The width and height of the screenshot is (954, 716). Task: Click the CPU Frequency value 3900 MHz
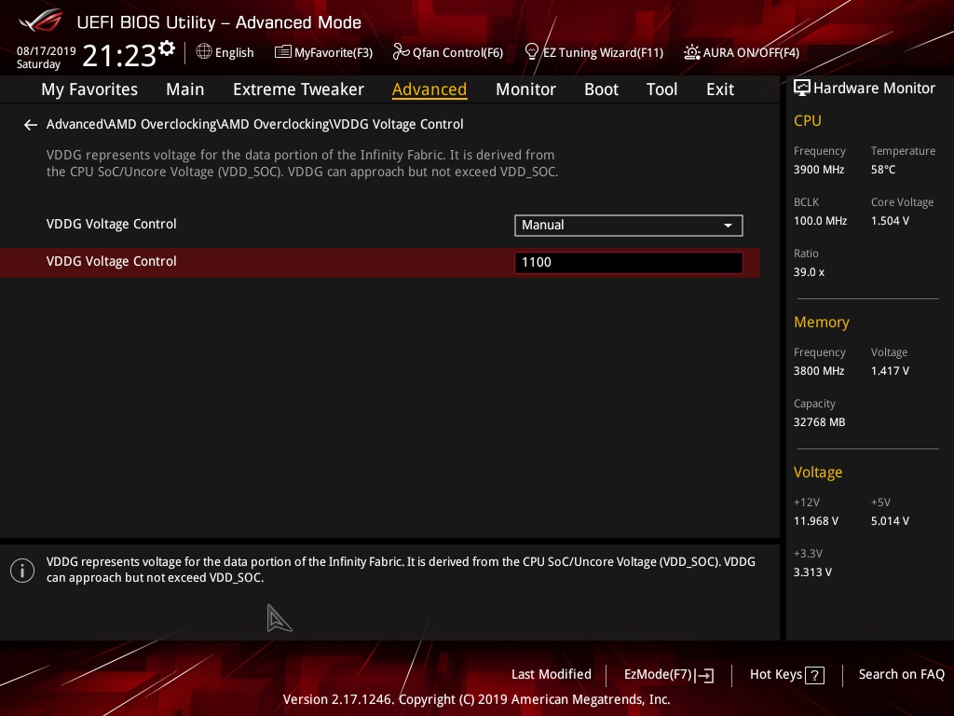(818, 170)
